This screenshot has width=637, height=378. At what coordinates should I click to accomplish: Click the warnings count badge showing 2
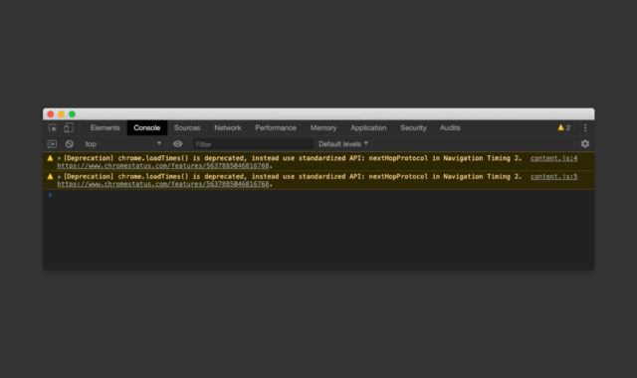pyautogui.click(x=563, y=128)
